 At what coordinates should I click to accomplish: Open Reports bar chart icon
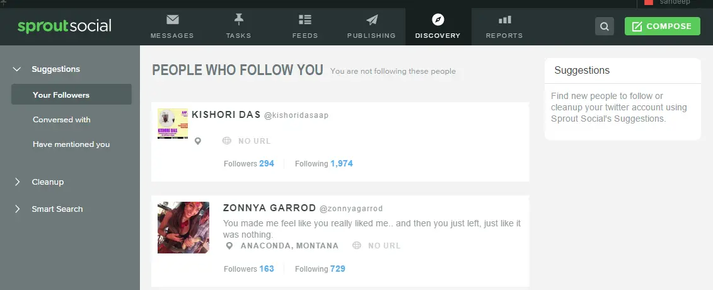pos(504,20)
